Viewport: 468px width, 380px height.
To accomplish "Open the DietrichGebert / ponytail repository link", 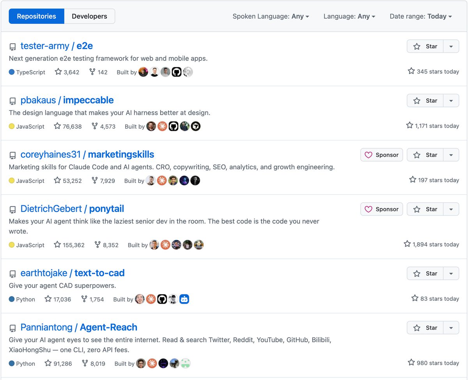I will 72,209.
